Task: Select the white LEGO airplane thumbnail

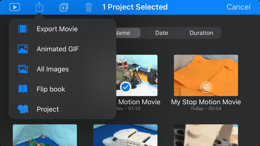Action: point(125,135)
